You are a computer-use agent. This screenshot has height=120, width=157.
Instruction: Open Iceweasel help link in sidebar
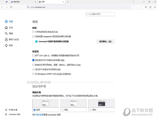click(x=13, y=114)
